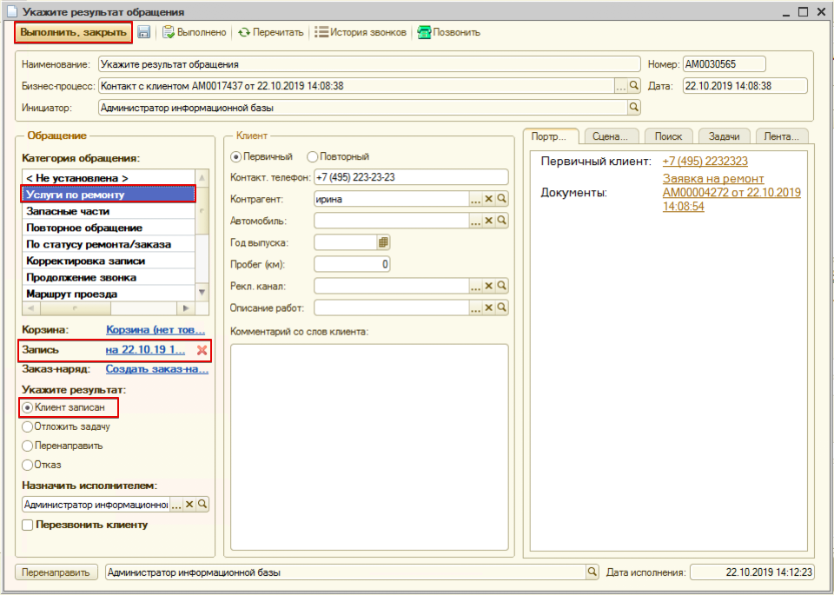
Task: Select the Повторный client radio button
Action: (x=313, y=157)
